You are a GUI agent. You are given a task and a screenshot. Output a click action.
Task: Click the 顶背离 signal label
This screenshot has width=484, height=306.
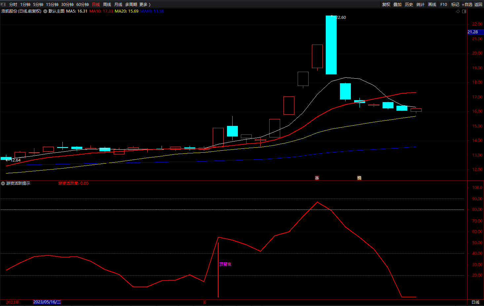point(225,264)
